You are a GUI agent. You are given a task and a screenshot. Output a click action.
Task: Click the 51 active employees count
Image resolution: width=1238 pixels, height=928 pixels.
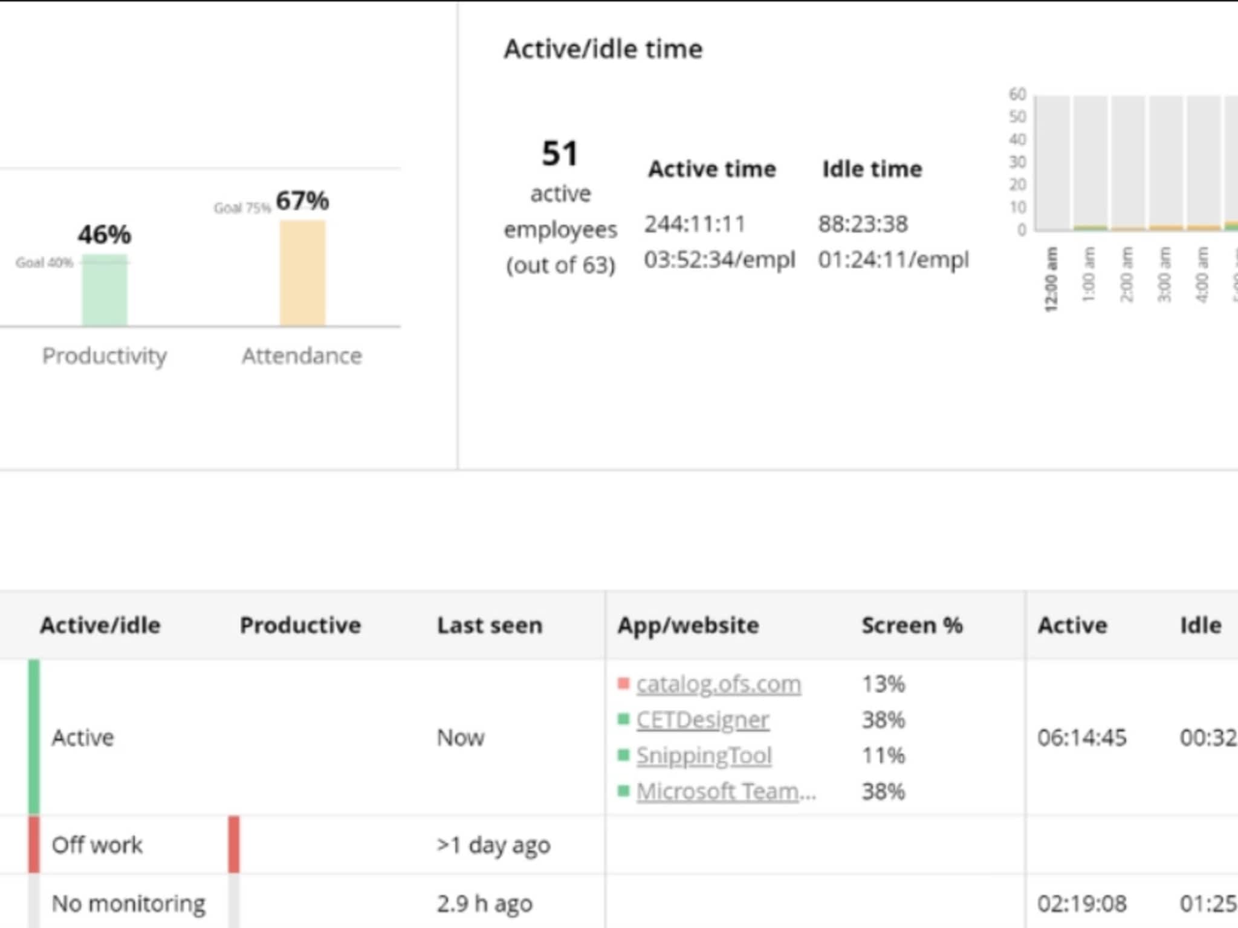[560, 153]
